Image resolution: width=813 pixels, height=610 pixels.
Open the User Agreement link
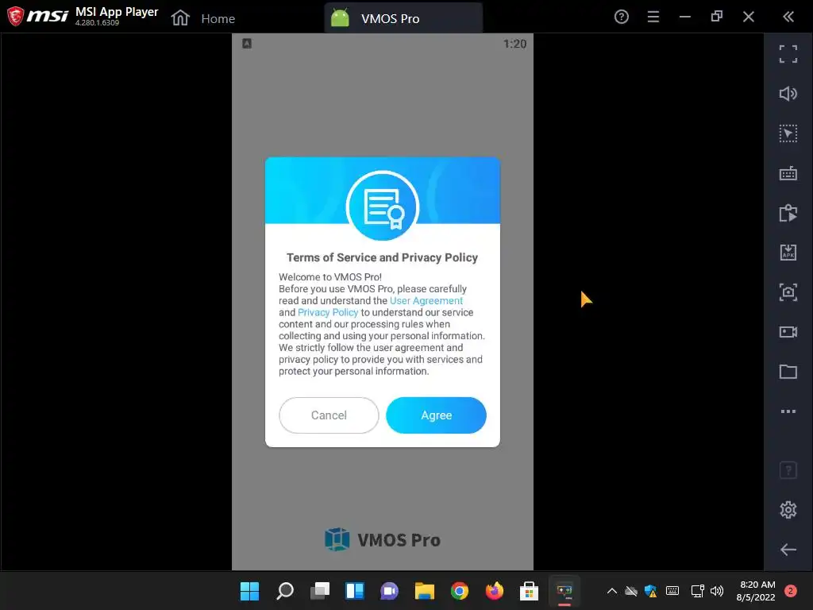tap(426, 300)
